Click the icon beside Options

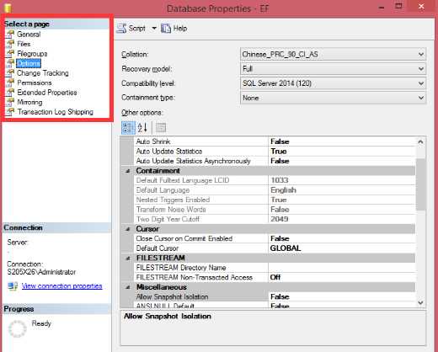(10, 63)
